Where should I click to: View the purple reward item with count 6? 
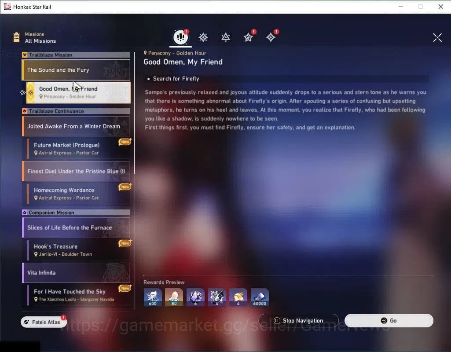point(196,297)
